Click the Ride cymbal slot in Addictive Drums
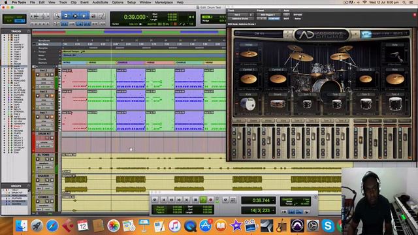This screenshot has width=418, height=235. coord(394,79)
